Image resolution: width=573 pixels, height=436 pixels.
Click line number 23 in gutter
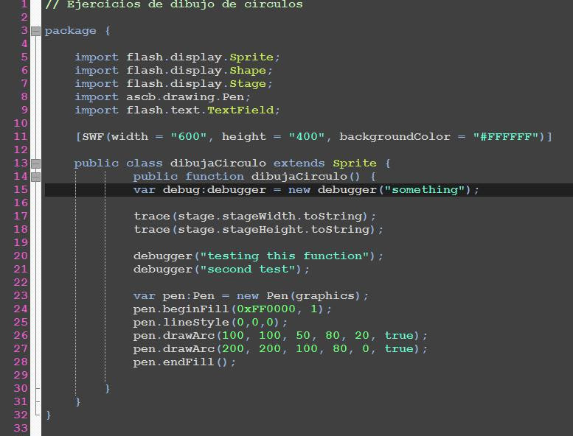pos(21,295)
